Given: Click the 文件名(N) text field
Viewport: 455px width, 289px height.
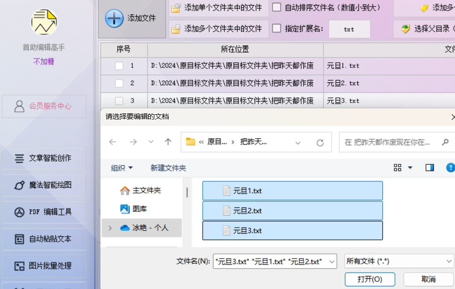Looking at the screenshot, I should 275,261.
